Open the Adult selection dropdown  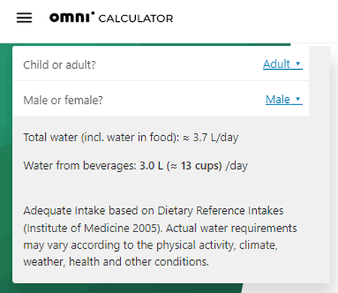coord(282,64)
